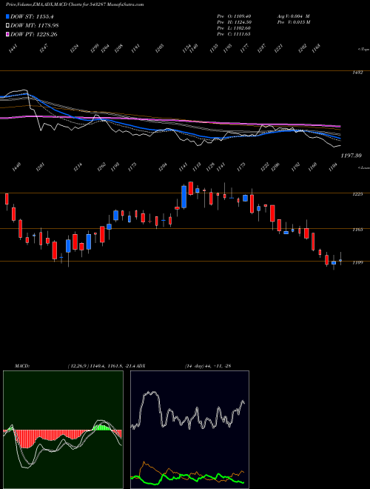Click the MACD: heading label

pyautogui.click(x=21, y=365)
